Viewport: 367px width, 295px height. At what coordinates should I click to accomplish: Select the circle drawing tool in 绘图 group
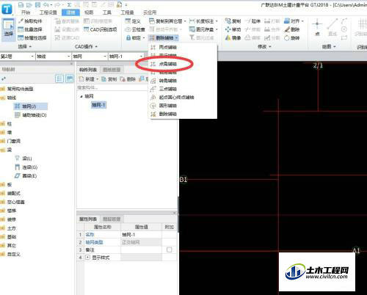coord(344,29)
